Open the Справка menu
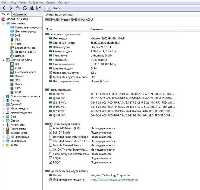Screen dimensions: 200x190 coord(63,2)
